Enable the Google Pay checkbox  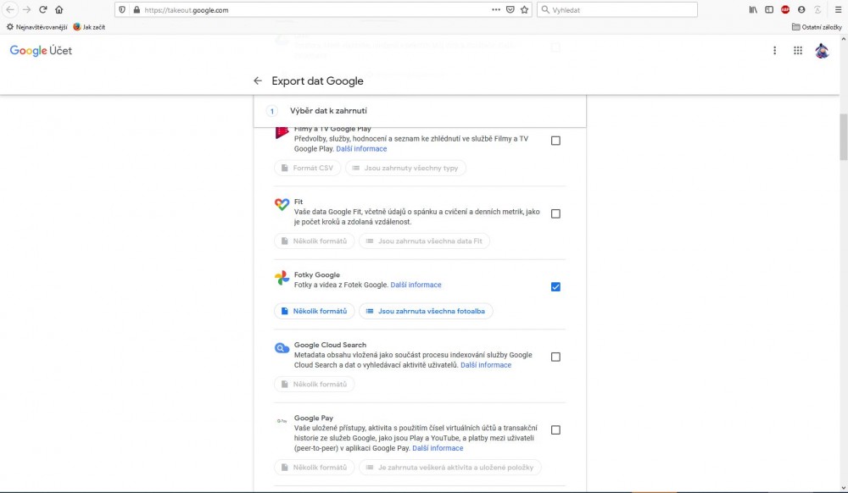[555, 430]
